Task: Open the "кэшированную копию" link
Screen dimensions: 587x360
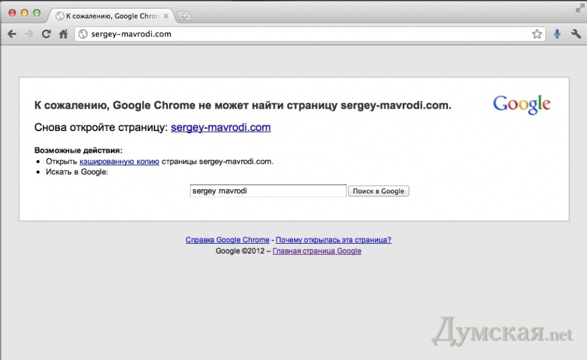Action: click(x=119, y=161)
